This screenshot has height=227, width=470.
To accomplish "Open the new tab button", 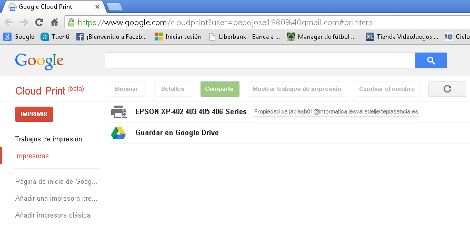I will click(114, 7).
